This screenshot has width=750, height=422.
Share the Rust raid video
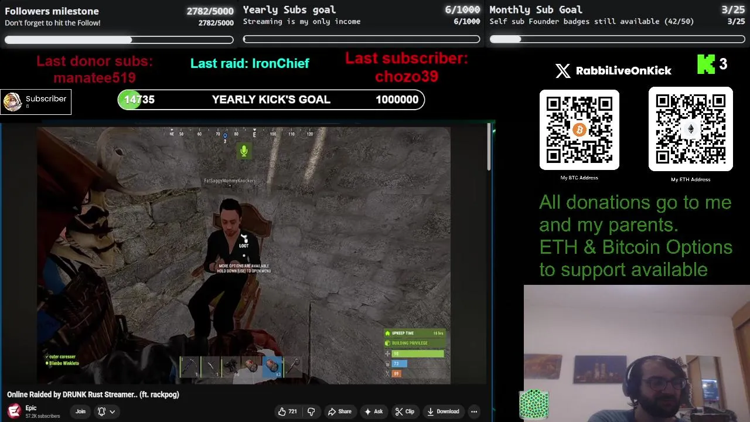pyautogui.click(x=340, y=411)
